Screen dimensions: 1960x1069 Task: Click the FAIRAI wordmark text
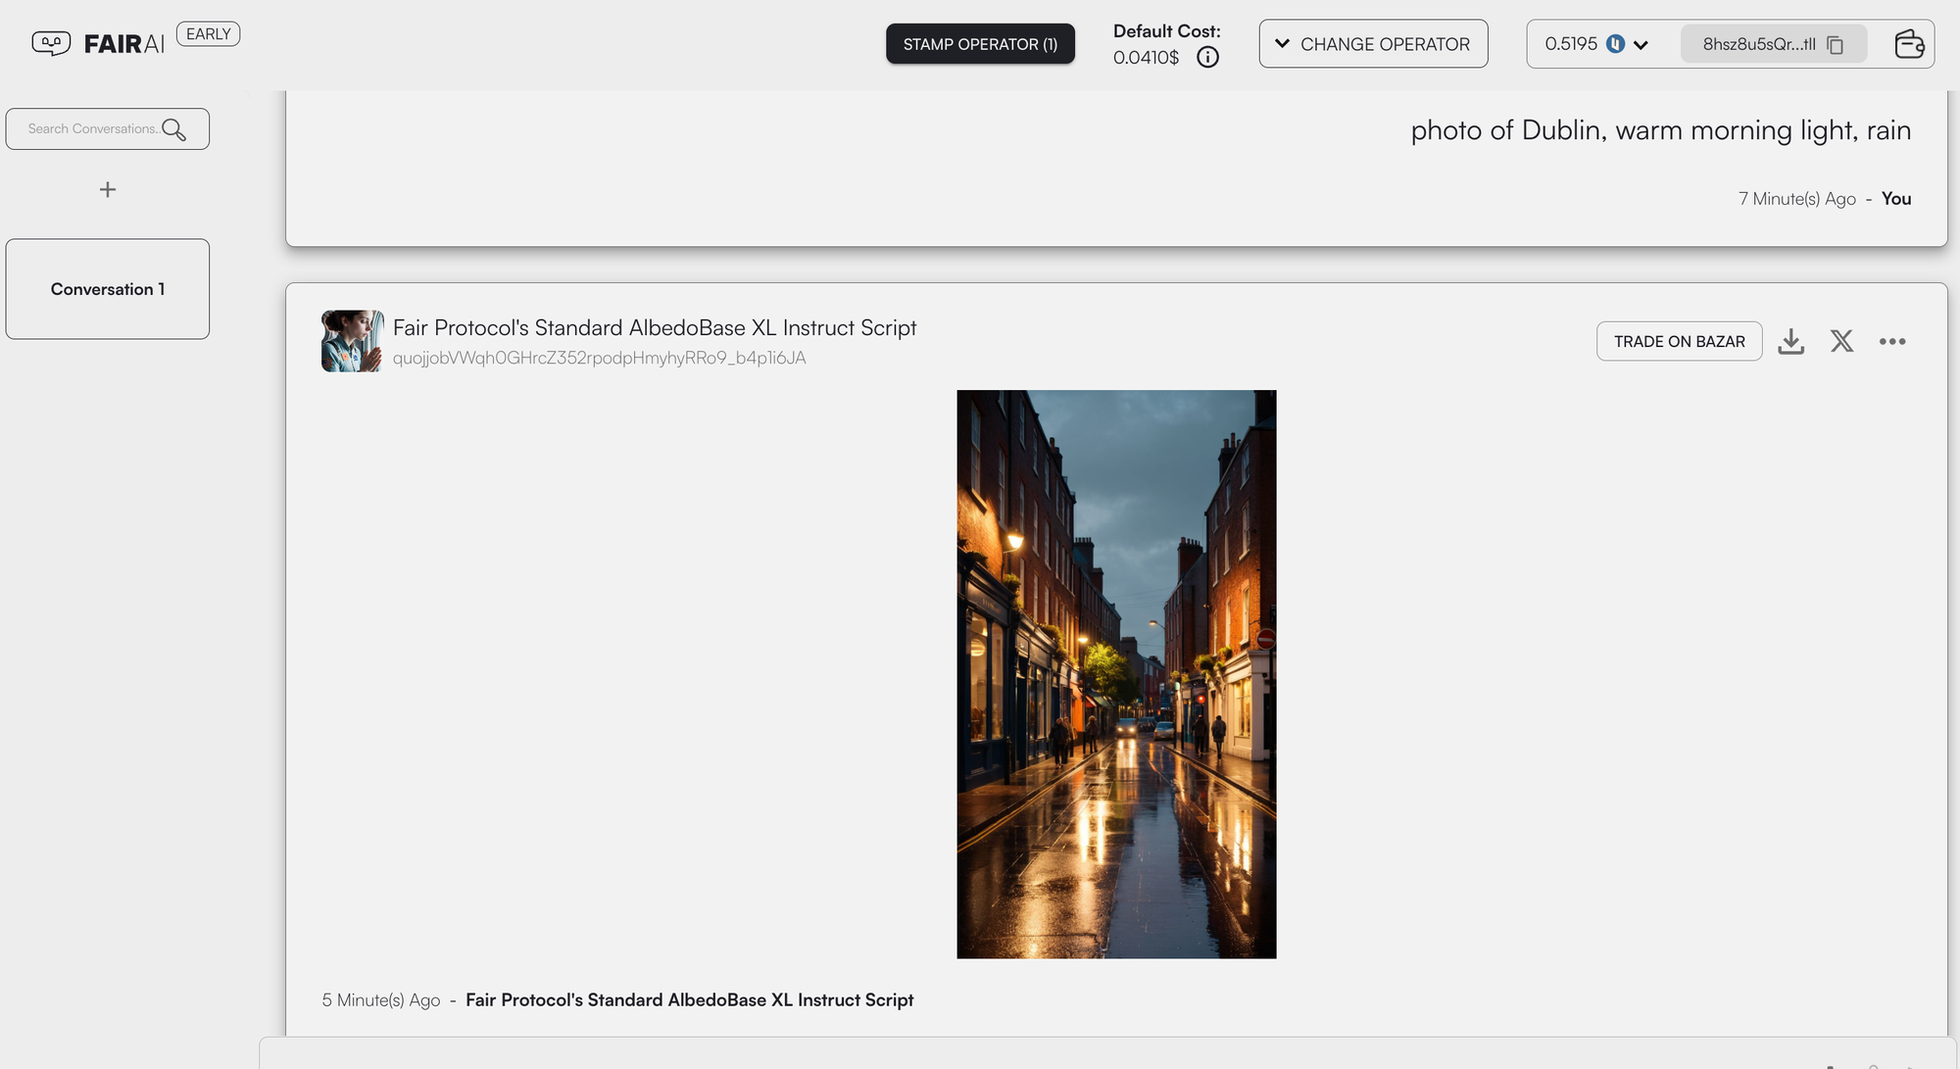point(124,44)
